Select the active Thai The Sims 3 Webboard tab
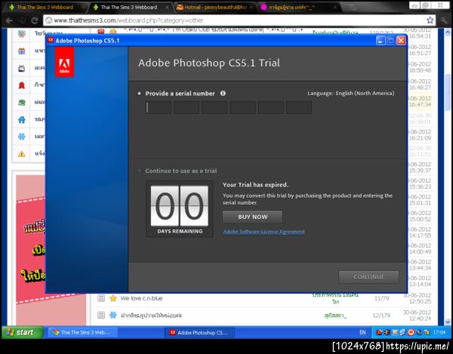This screenshot has width=453, height=354. 129,8
